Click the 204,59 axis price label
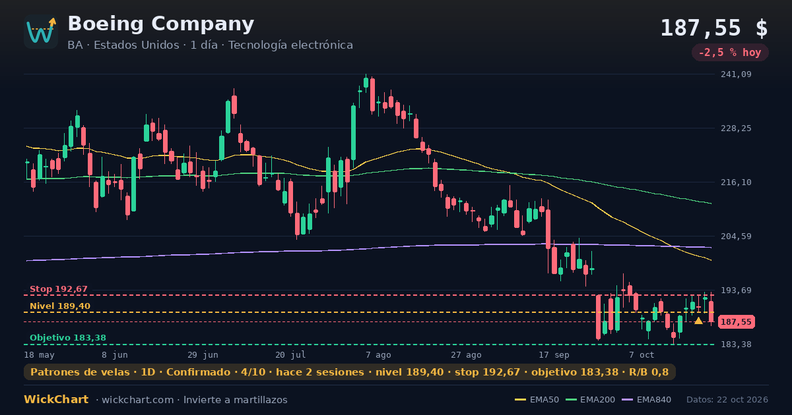 [736, 236]
